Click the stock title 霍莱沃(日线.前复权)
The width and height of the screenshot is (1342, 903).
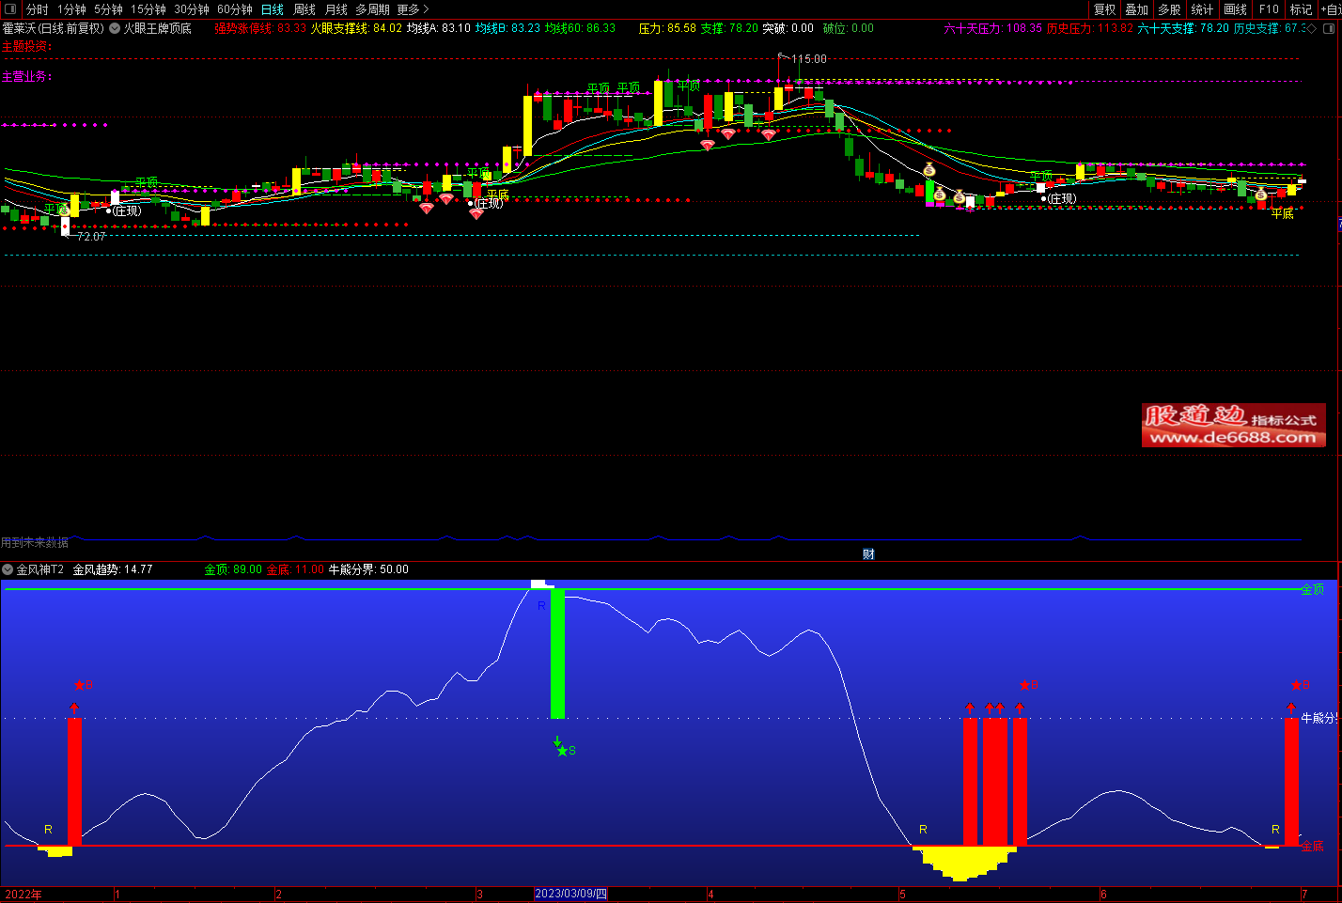tap(53, 28)
